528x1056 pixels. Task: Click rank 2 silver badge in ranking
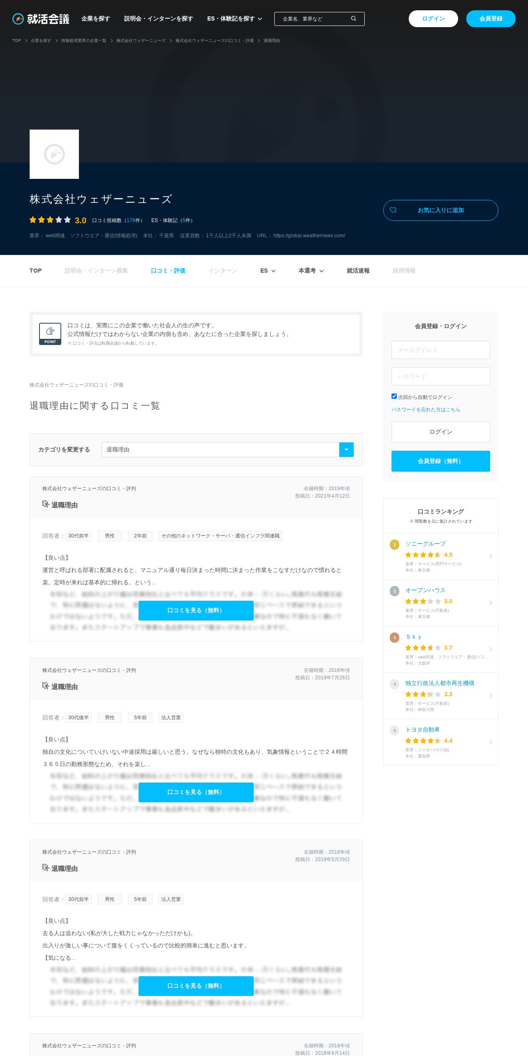point(394,591)
